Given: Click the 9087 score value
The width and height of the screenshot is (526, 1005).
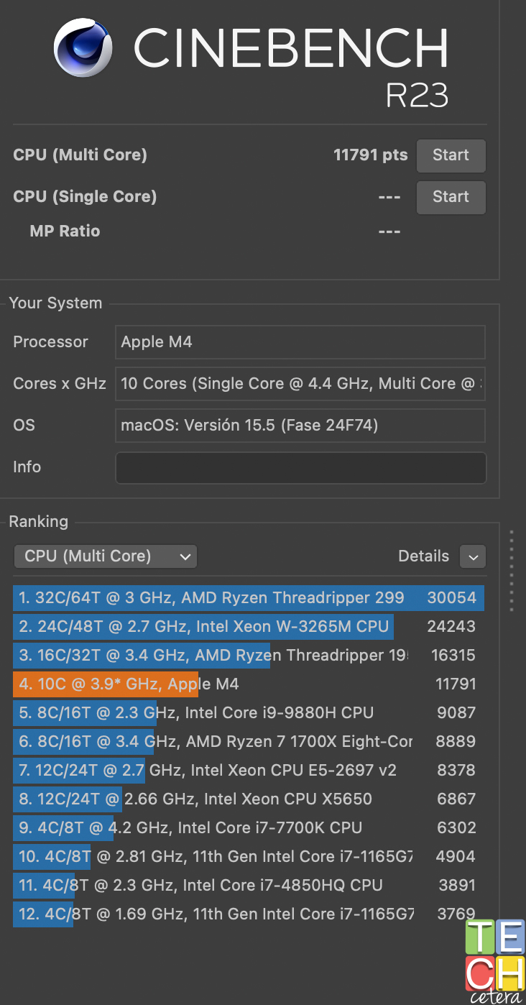Looking at the screenshot, I should click(456, 713).
